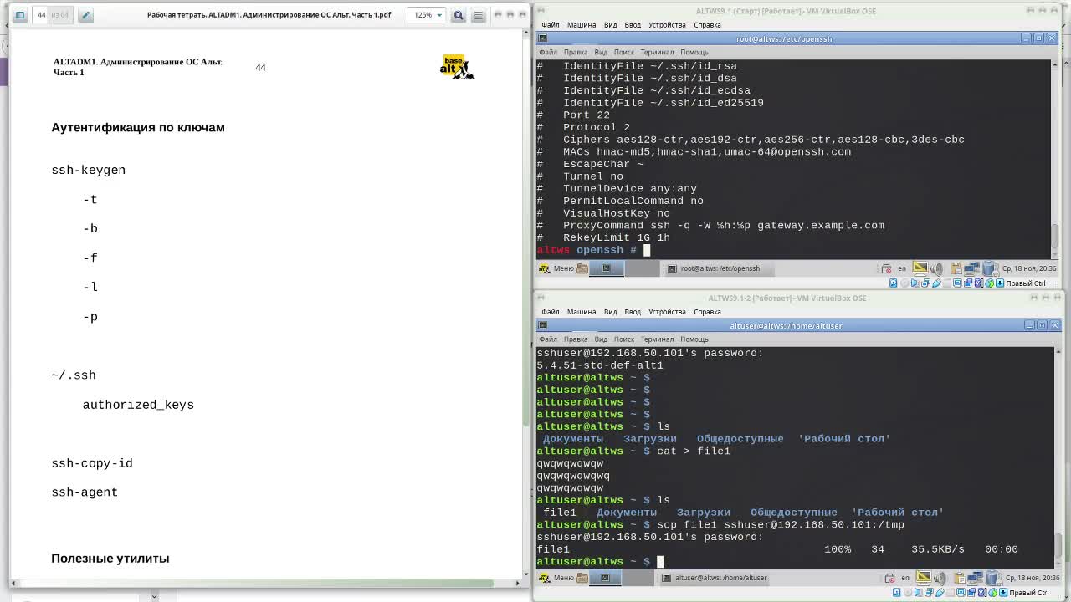Click the removable drive tray icon in upper VM

tap(990, 268)
